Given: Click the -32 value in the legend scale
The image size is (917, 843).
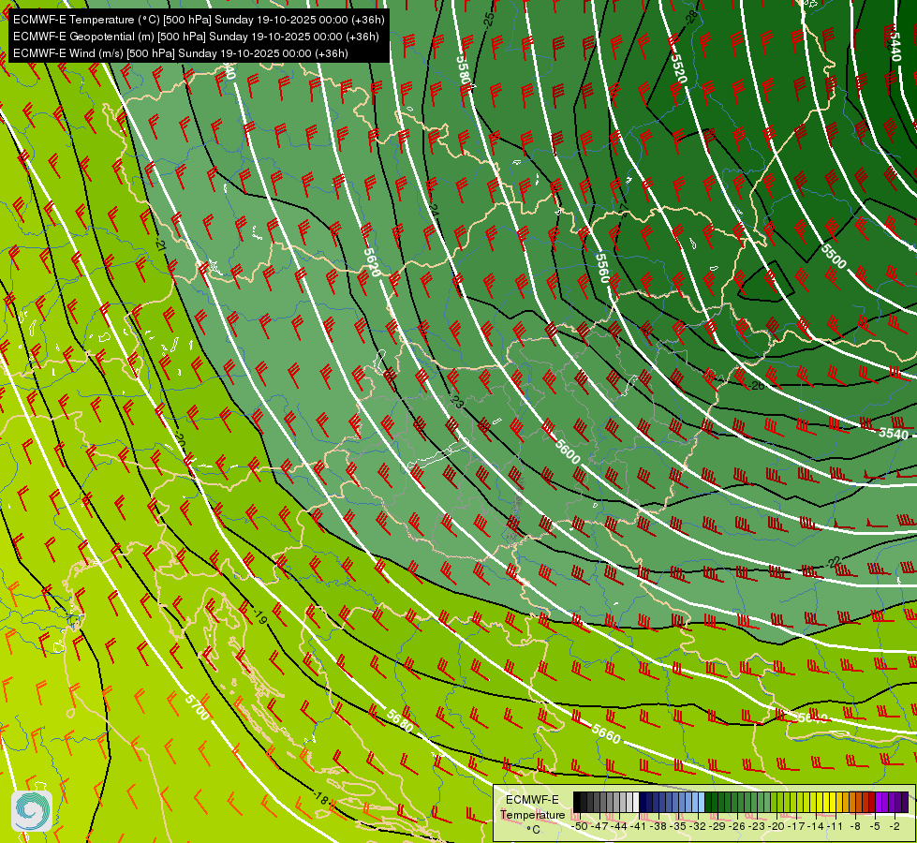Looking at the screenshot, I should click(698, 826).
